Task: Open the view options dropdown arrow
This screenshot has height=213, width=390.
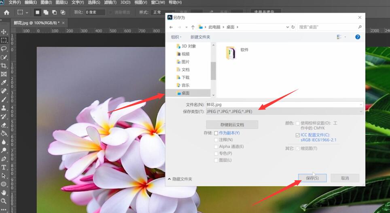Action: click(x=345, y=37)
